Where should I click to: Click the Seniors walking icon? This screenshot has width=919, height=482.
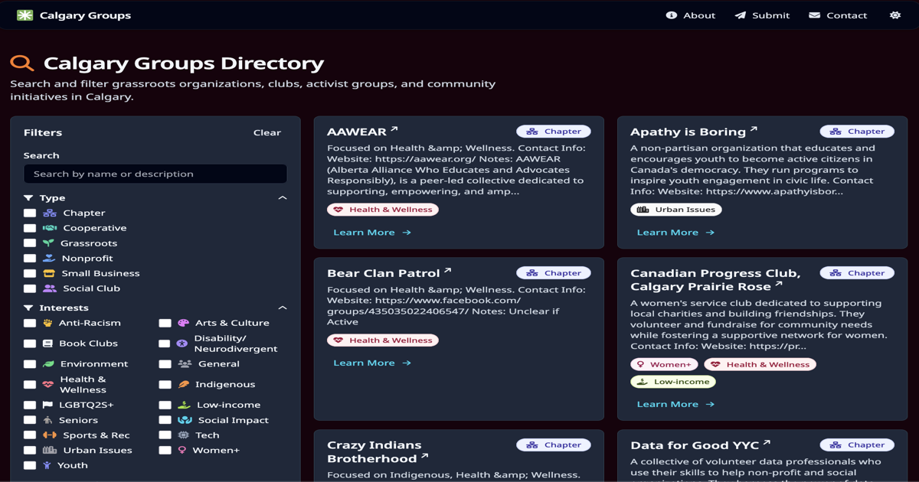[47, 420]
